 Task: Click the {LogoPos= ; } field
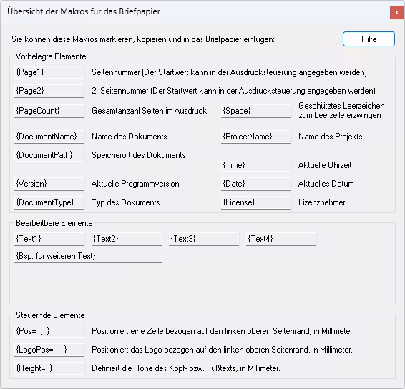pyautogui.click(x=49, y=350)
